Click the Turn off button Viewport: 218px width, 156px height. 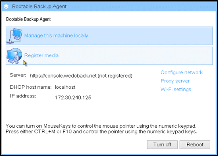tap(162, 145)
